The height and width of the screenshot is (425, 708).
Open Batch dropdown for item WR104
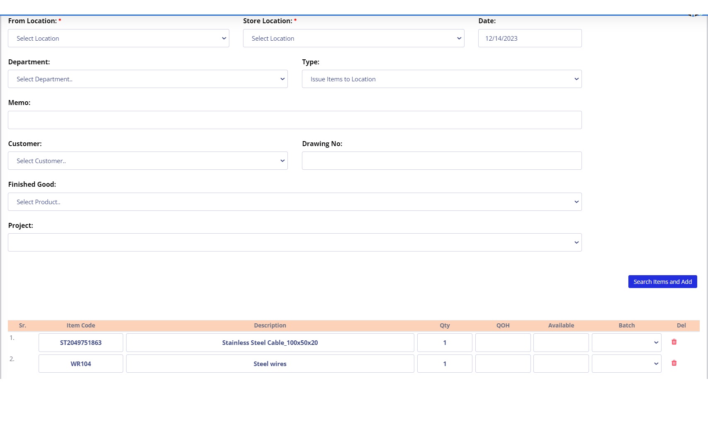click(626, 364)
